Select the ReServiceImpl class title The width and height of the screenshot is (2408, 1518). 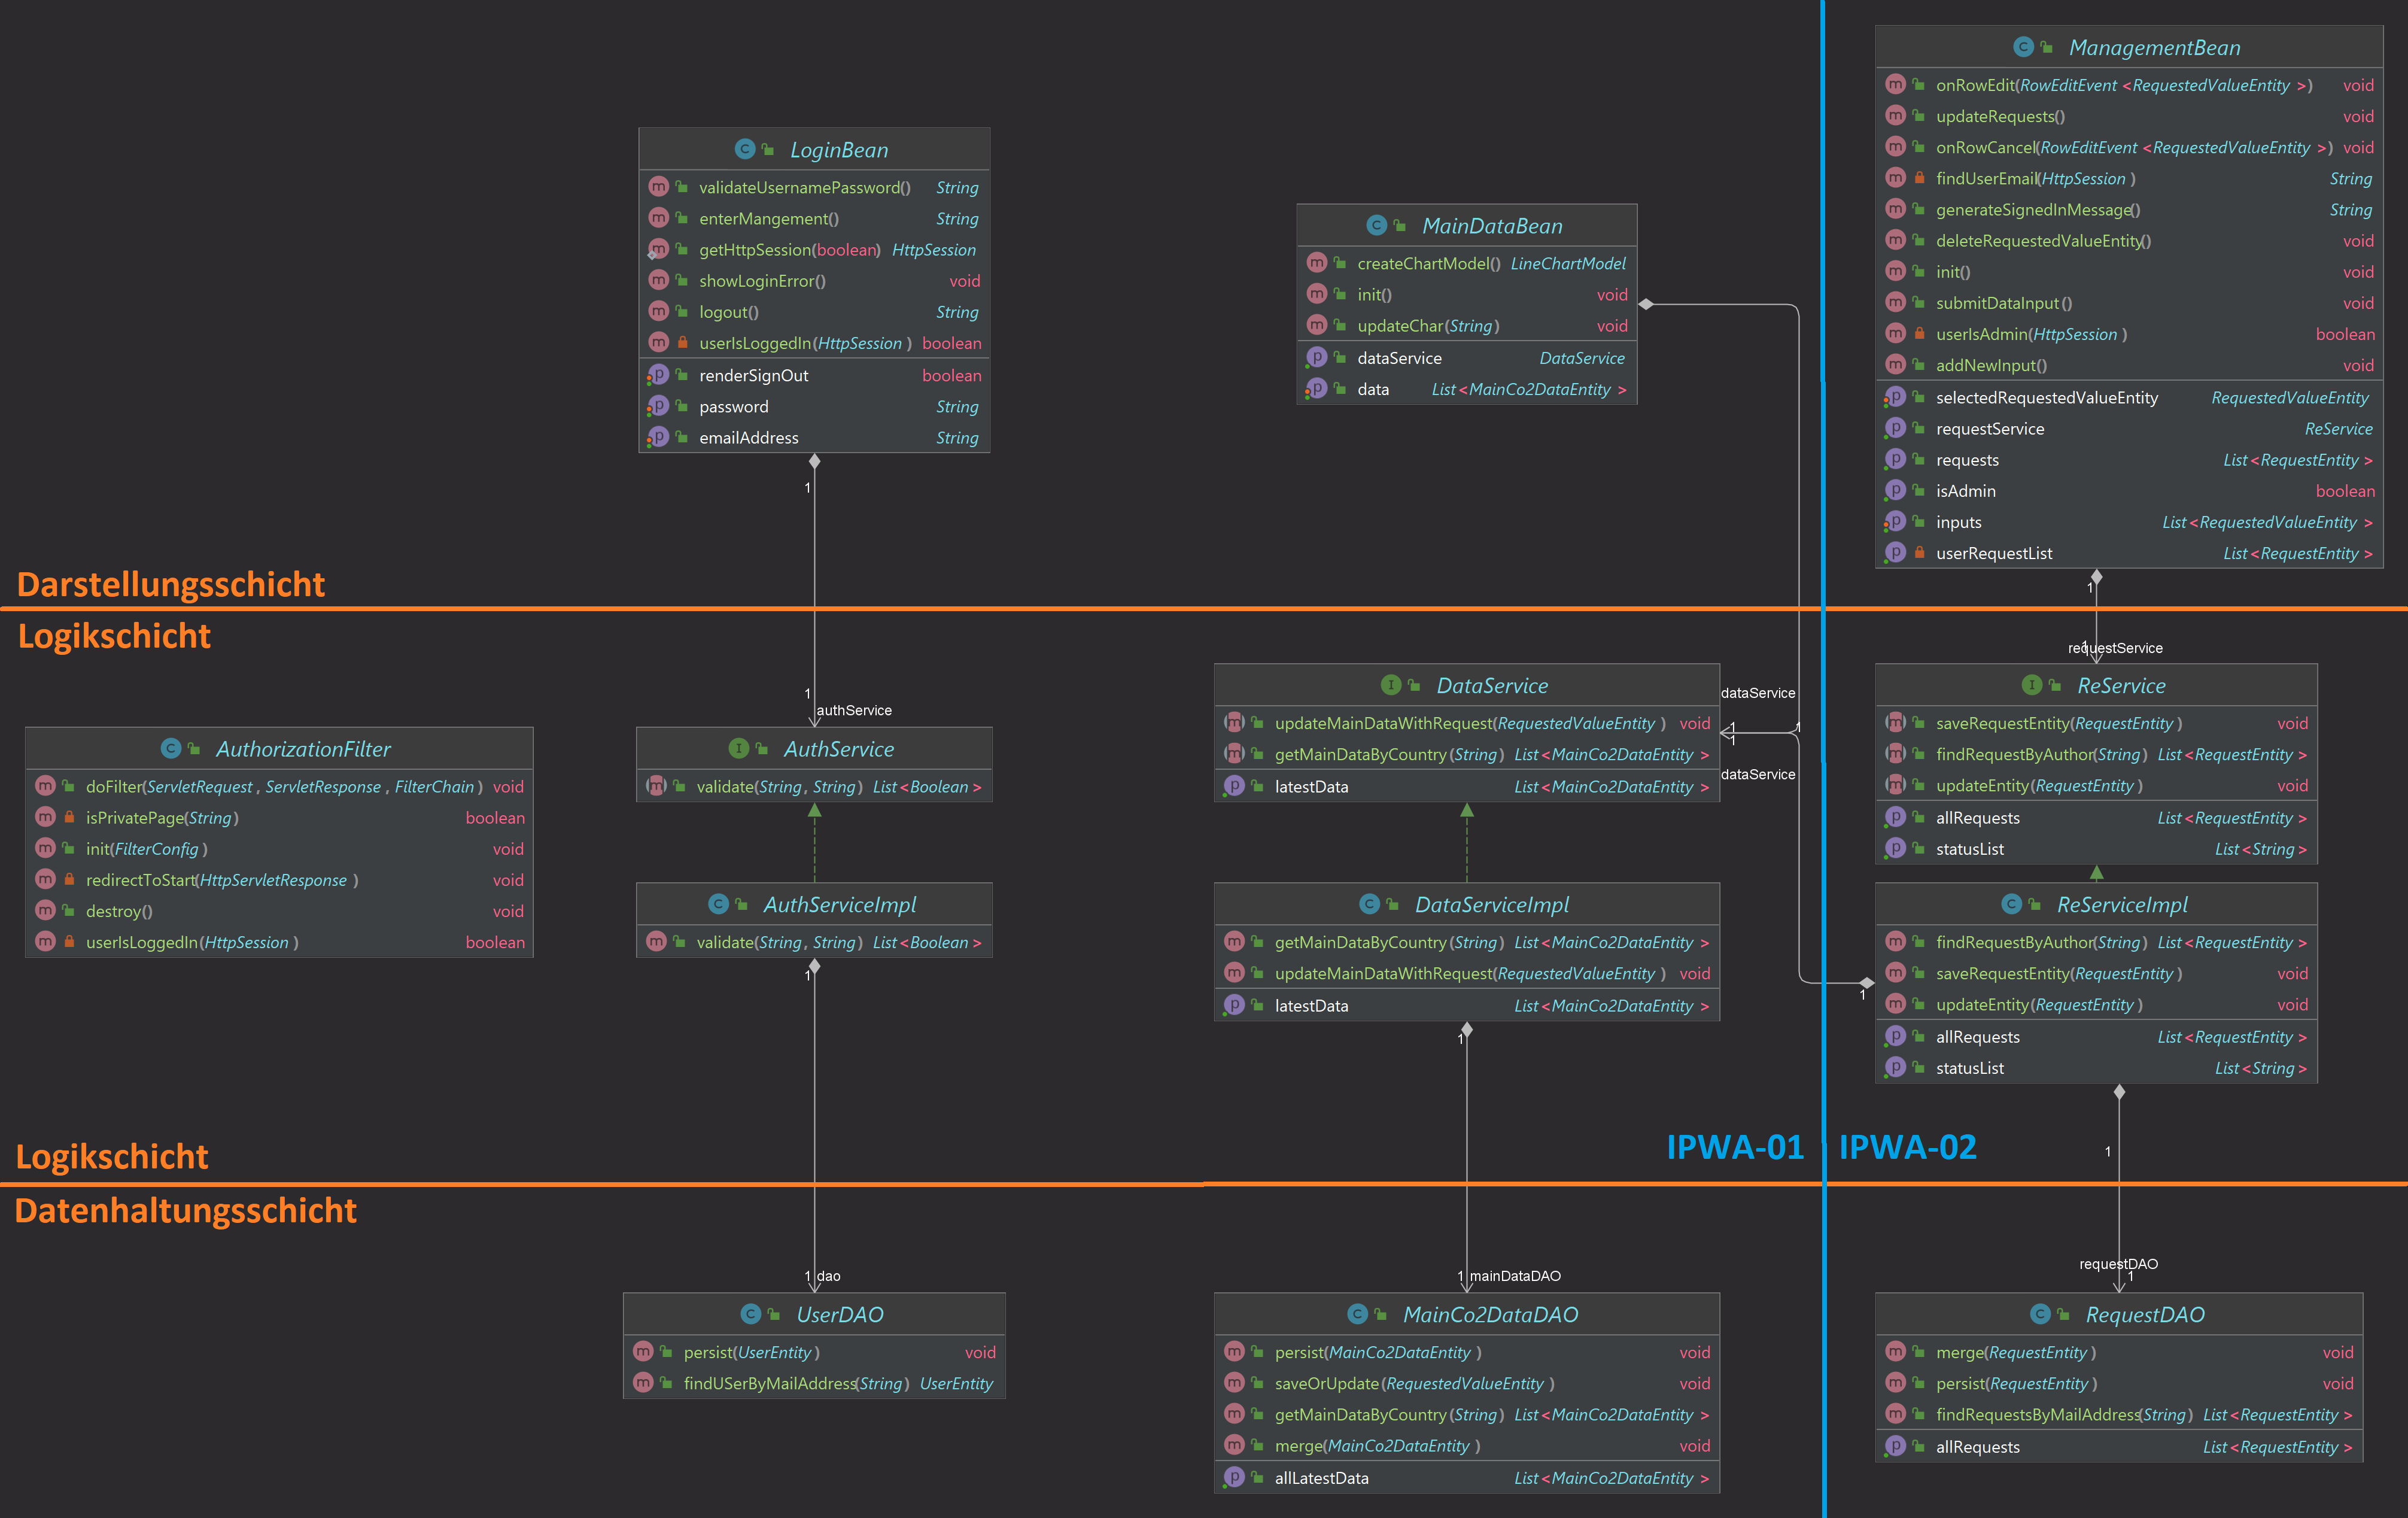tap(2122, 904)
